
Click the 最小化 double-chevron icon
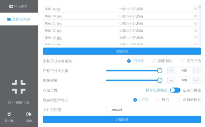[9, 114]
